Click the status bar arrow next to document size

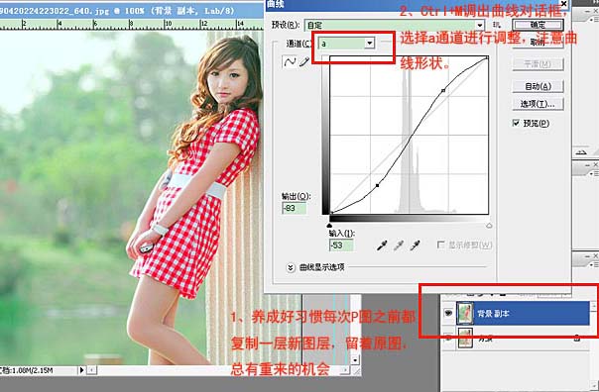pyautogui.click(x=81, y=370)
